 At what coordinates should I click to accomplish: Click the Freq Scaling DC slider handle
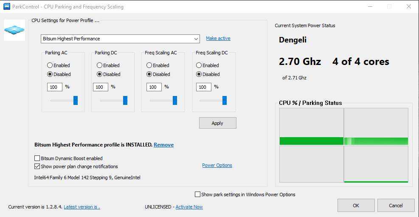click(225, 101)
